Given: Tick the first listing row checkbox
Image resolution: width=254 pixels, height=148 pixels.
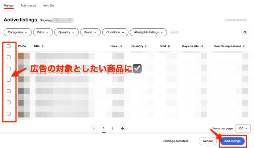Looking at the screenshot, I should [x=9, y=57].
